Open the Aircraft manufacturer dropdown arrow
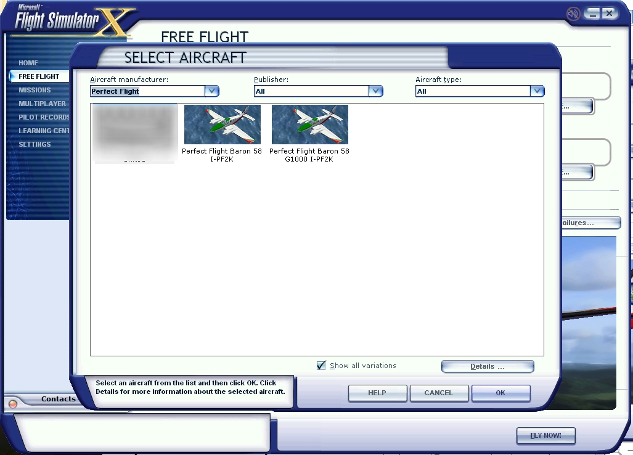Image resolution: width=633 pixels, height=455 pixels. [x=211, y=91]
